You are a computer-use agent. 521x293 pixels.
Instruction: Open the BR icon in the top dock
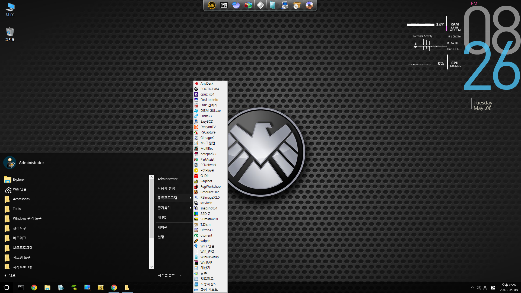212,5
